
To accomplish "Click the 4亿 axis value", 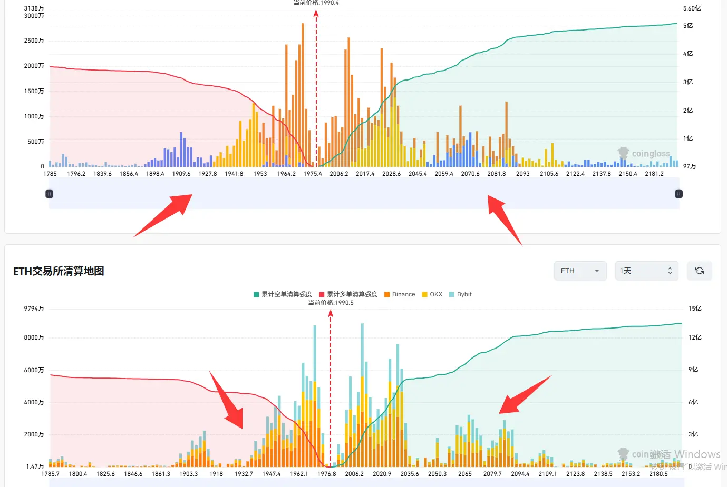I will tap(688, 54).
